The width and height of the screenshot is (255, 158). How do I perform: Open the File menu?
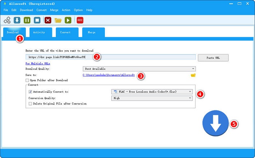pos(6,10)
